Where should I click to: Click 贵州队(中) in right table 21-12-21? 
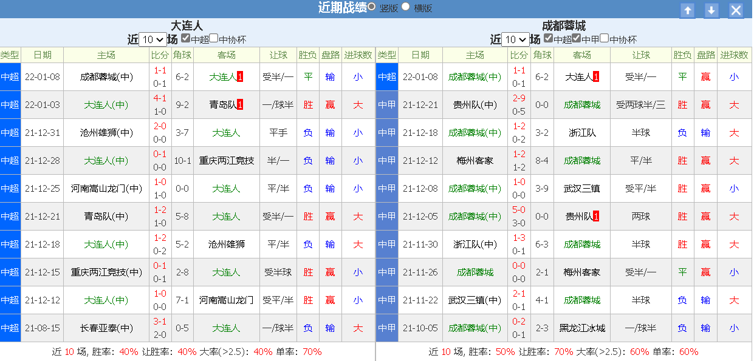coord(475,105)
